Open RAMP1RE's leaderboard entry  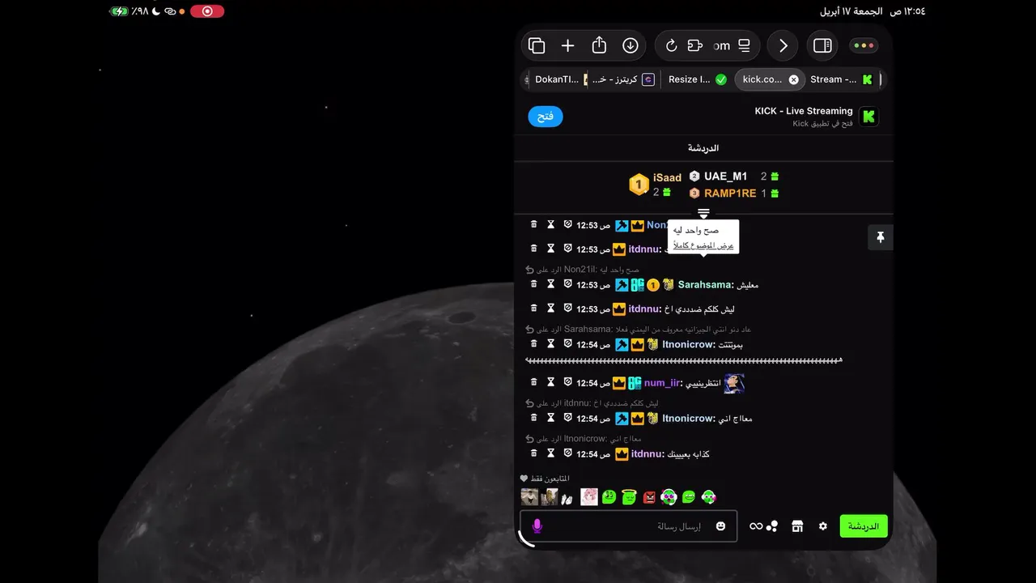pos(733,194)
